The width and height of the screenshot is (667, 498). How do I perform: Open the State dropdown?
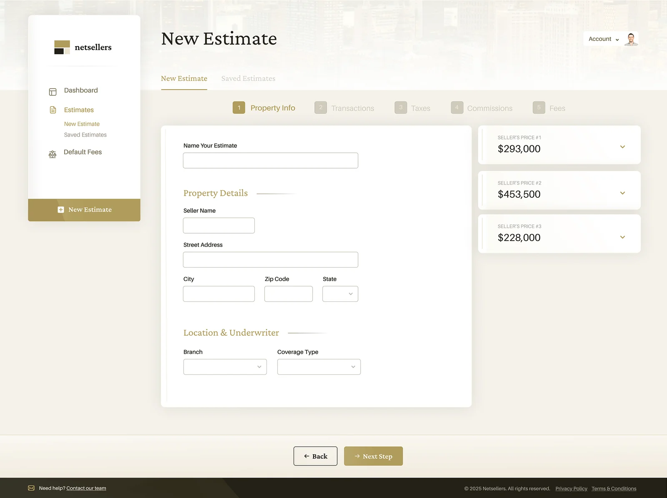pos(340,294)
